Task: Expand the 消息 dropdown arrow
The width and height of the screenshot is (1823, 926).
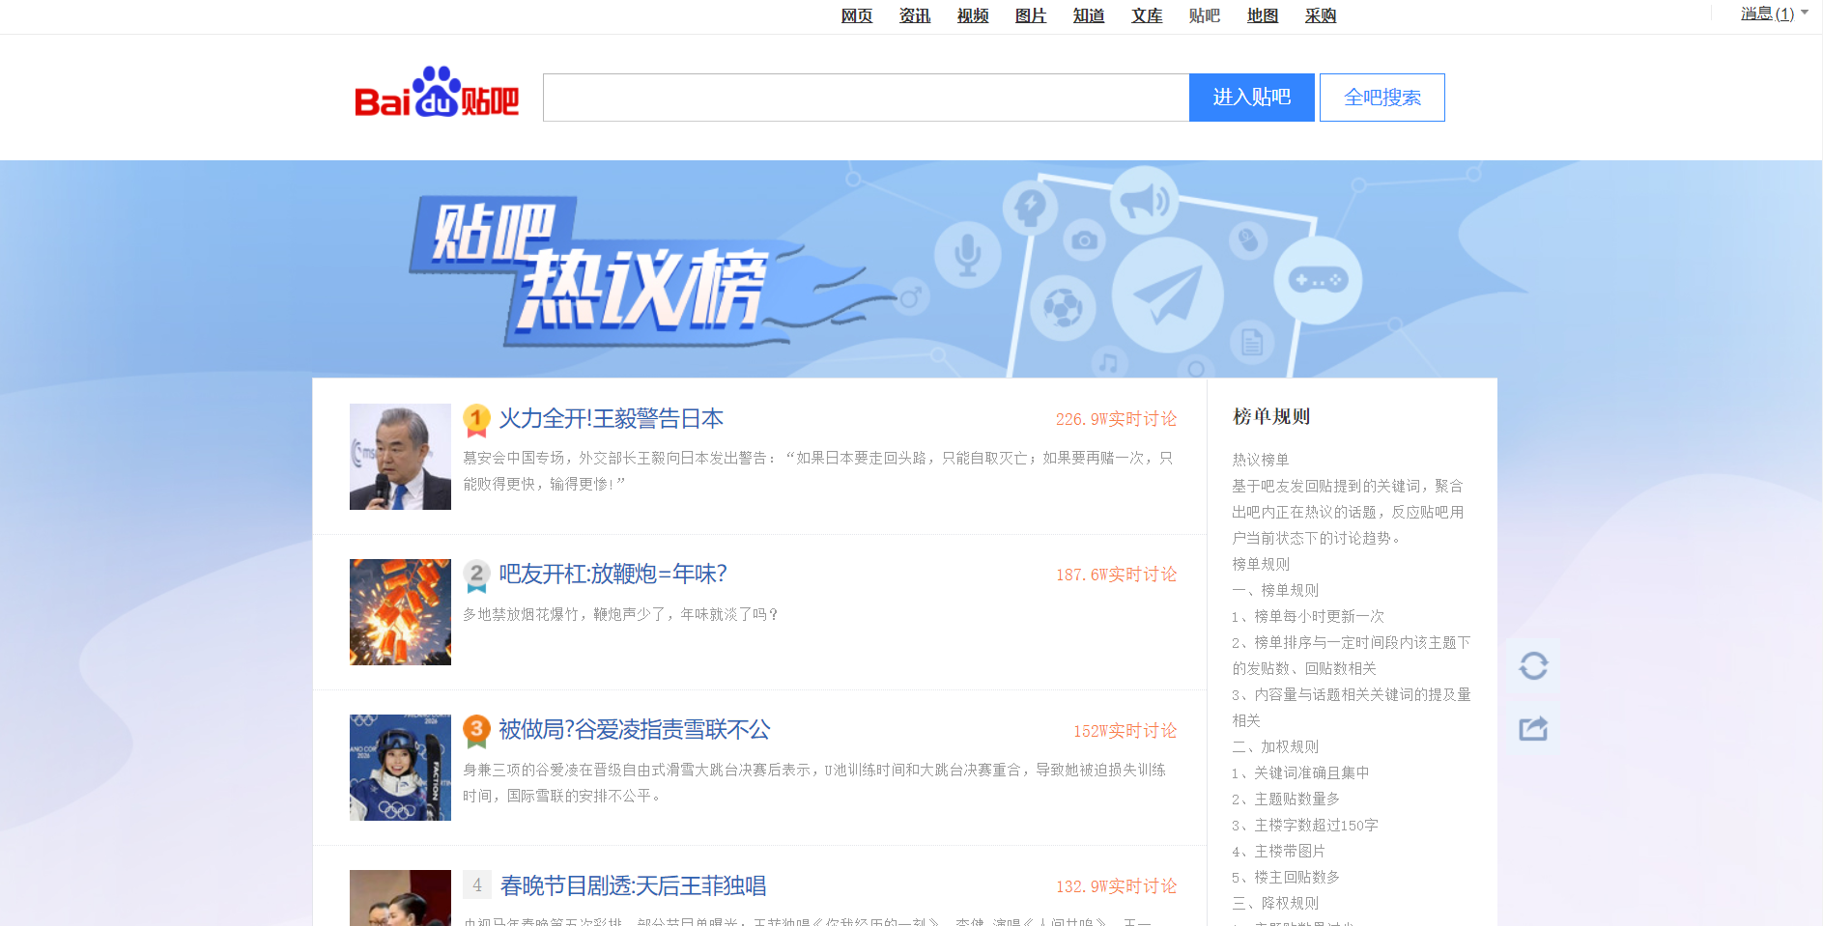Action: coord(1805,13)
